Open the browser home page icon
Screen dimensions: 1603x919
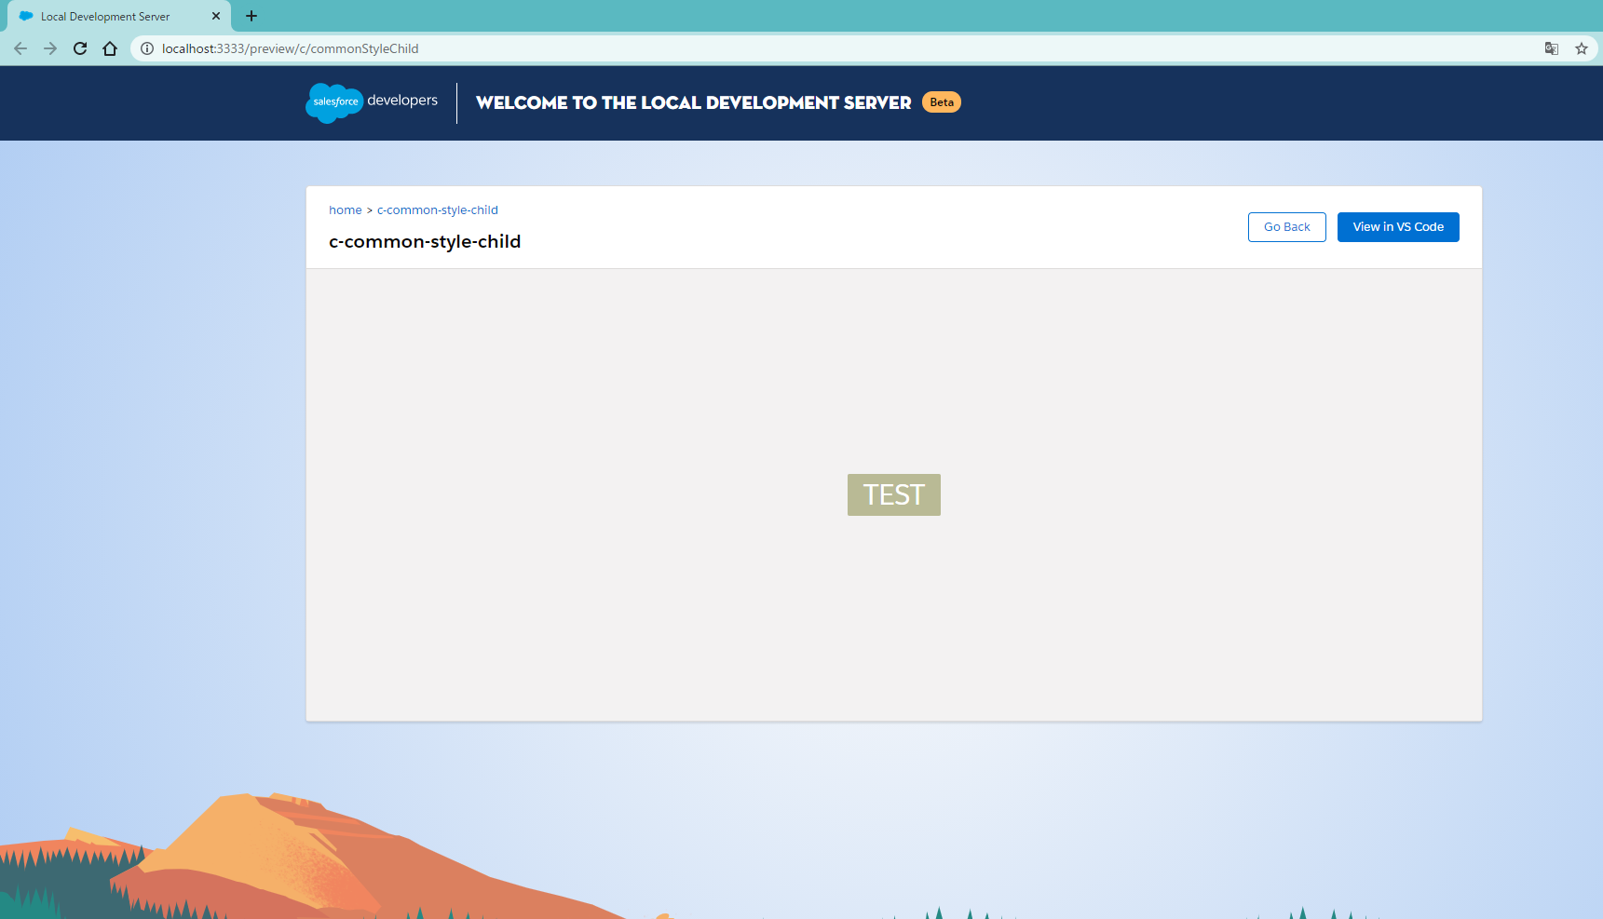110,48
